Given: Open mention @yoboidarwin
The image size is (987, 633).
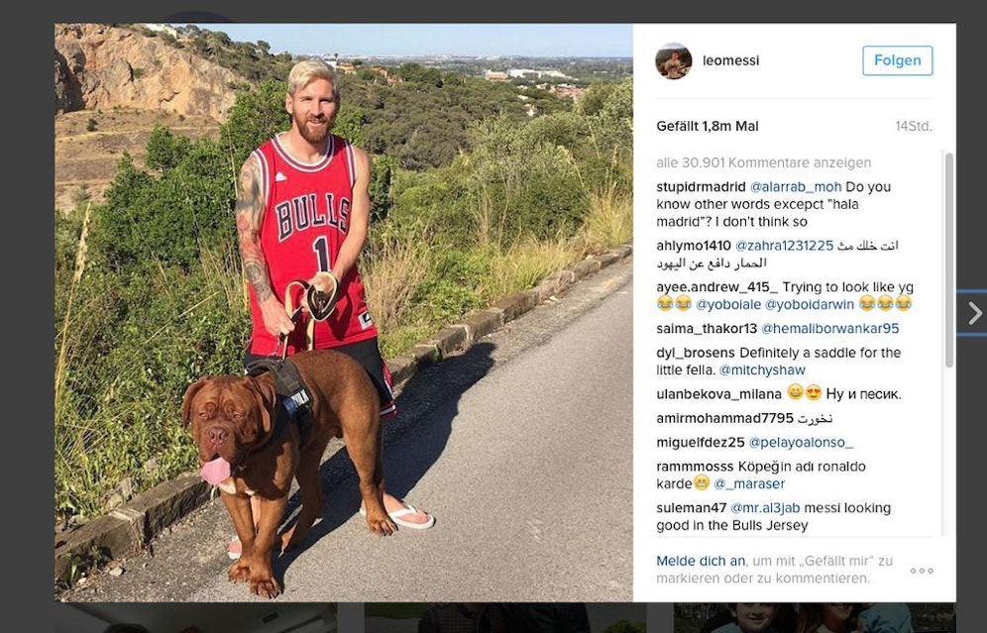Looking at the screenshot, I should point(810,304).
